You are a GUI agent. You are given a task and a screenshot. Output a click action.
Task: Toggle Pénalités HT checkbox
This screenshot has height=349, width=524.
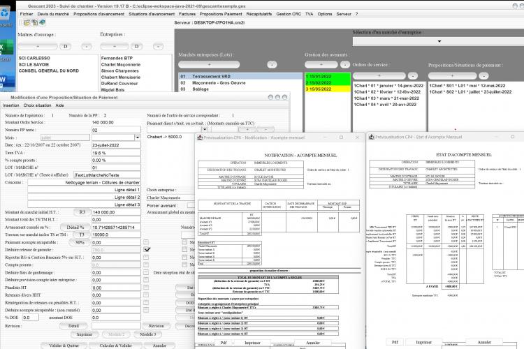147,288
